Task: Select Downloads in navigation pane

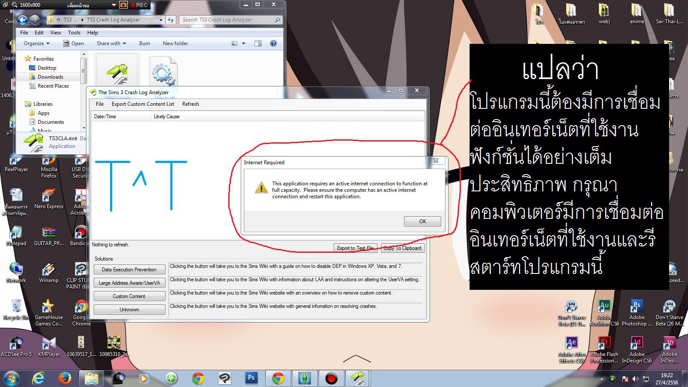Action: click(x=50, y=77)
